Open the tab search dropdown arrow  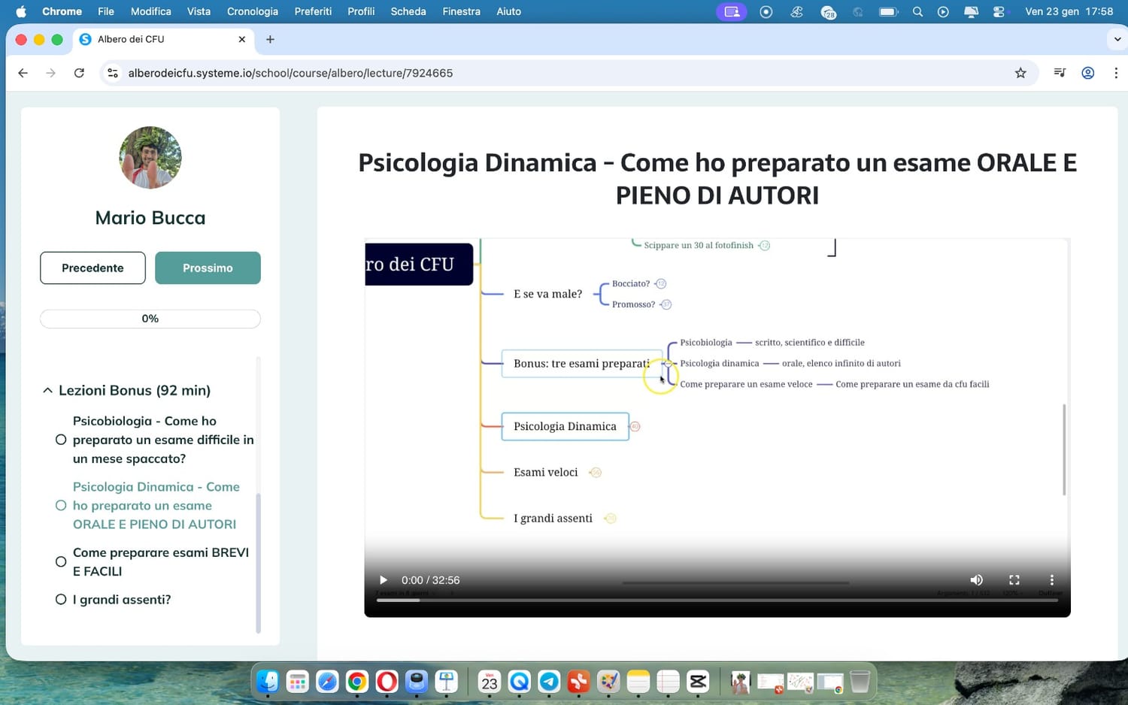1117,39
